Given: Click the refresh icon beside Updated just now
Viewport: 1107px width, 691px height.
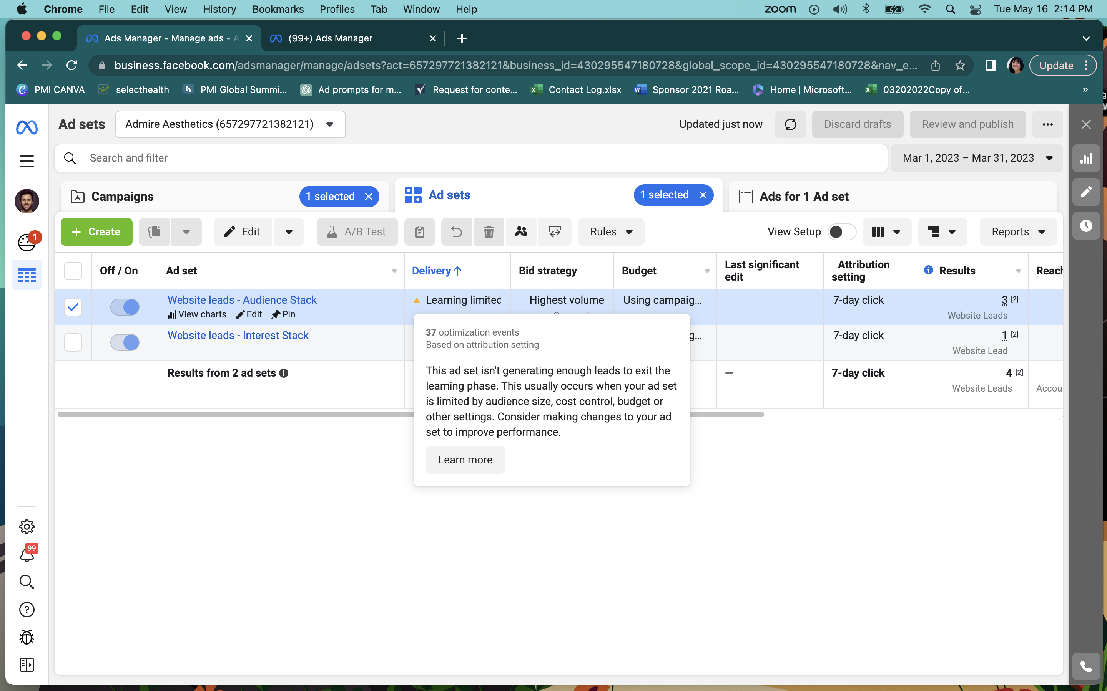Looking at the screenshot, I should [790, 124].
